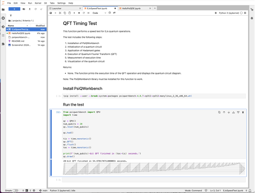
Task: Open the Run menu
Action: (x=30, y=3)
